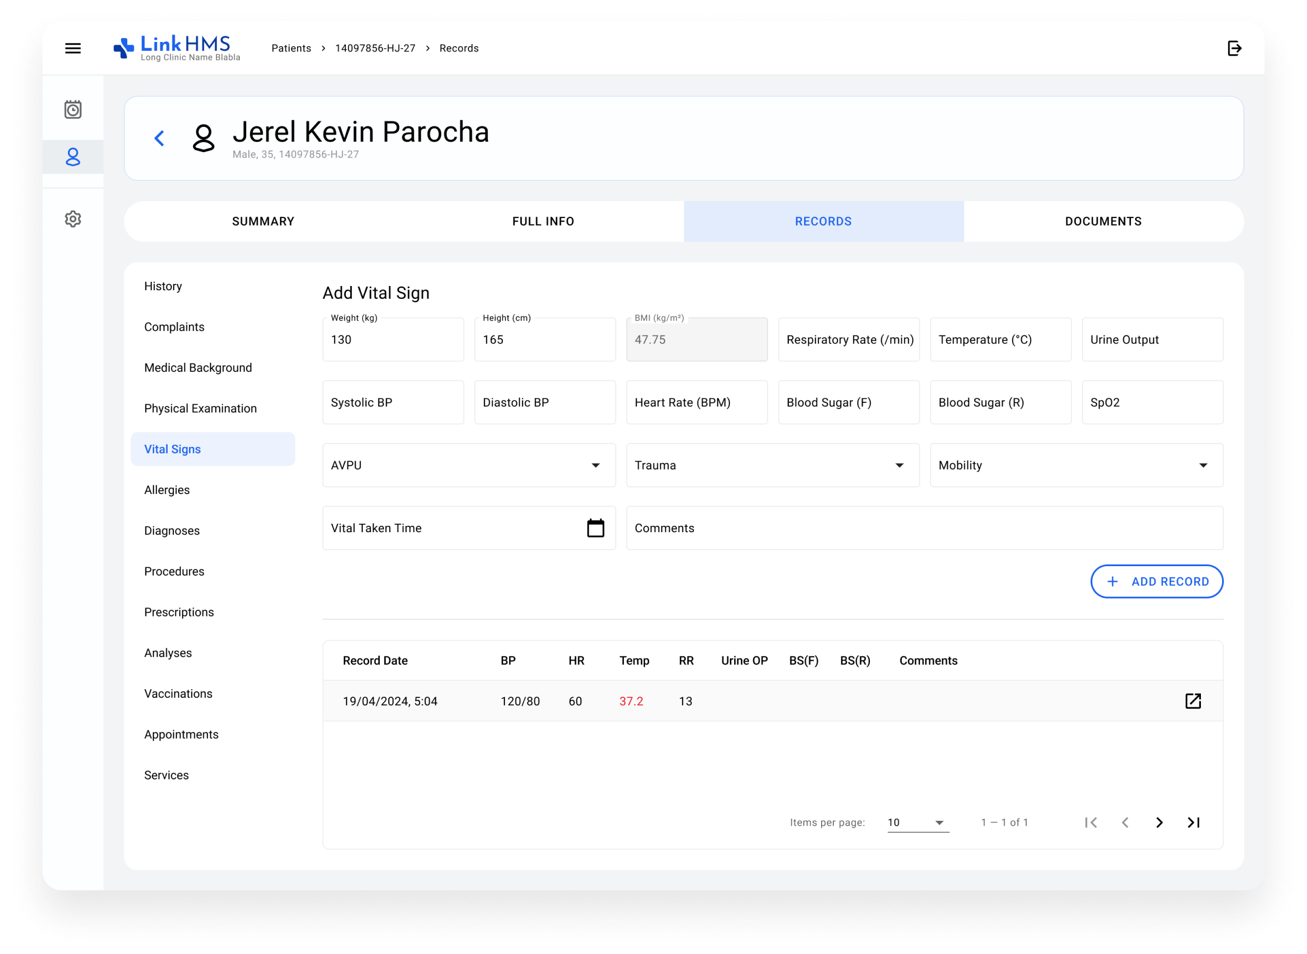Switch to the Full Info tab
This screenshot has width=1307, height=954.
(x=543, y=221)
